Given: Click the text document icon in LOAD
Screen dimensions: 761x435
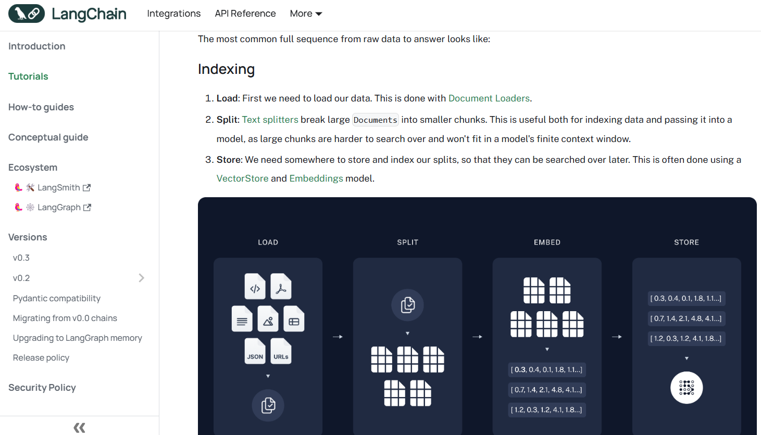Looking at the screenshot, I should 242,319.
